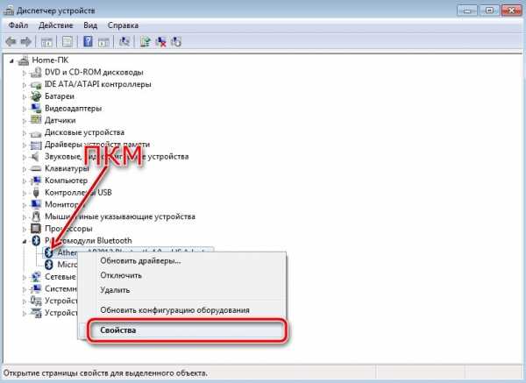Maximize the Диспетчер устройств window

tap(489, 11)
